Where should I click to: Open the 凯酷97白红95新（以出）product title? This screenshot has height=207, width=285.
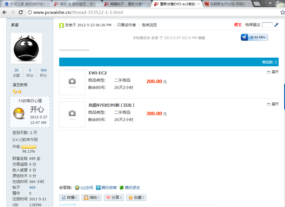pyautogui.click(x=112, y=105)
